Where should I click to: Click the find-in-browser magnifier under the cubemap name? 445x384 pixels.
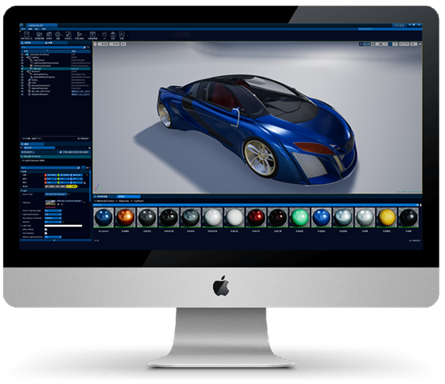[62, 204]
